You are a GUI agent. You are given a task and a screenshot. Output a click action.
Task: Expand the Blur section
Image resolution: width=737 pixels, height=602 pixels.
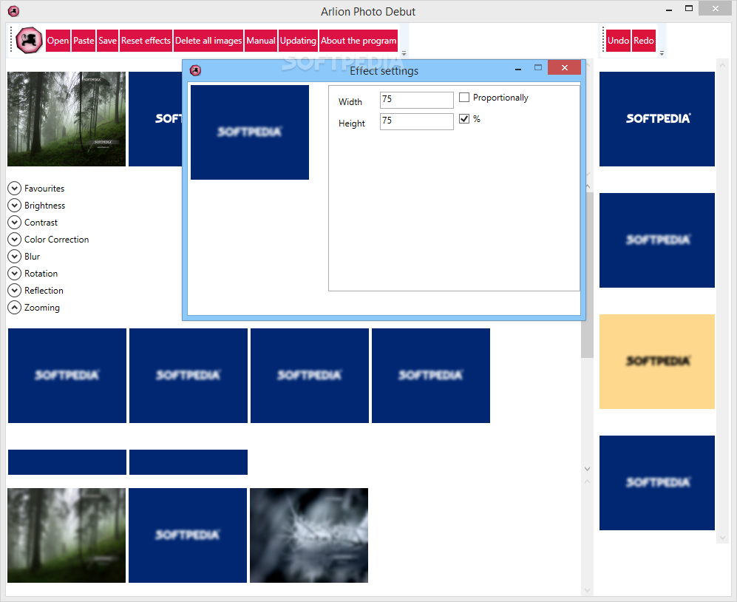point(15,257)
